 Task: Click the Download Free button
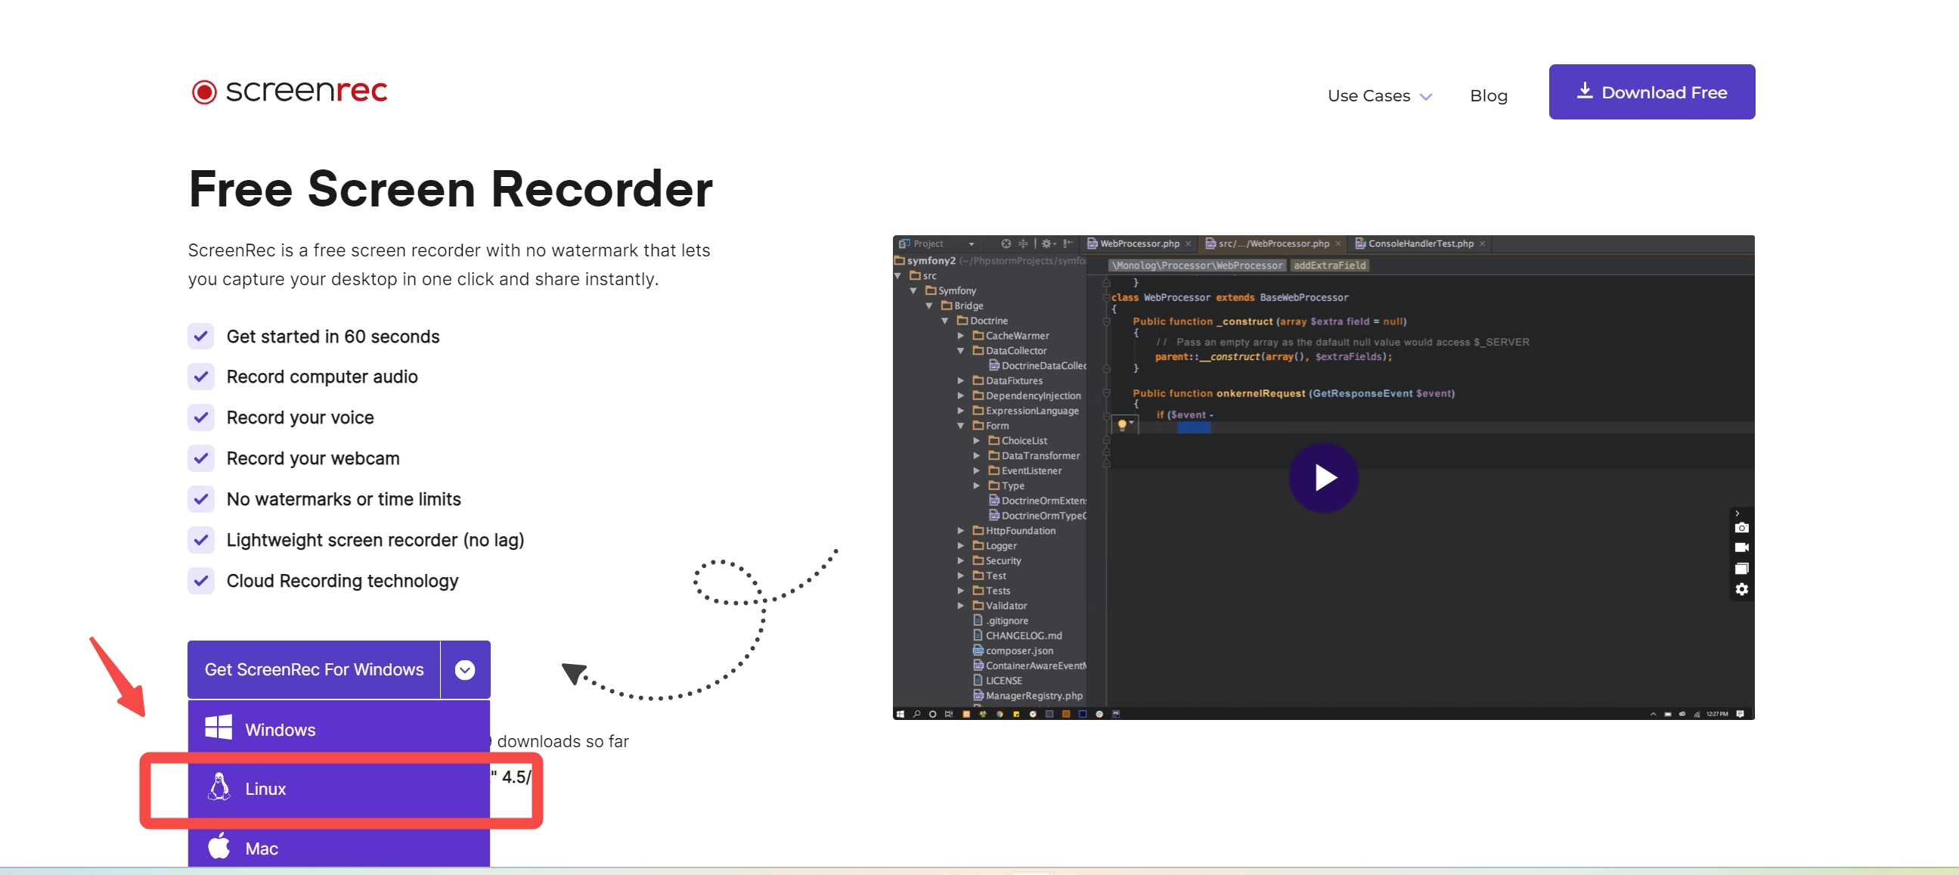point(1652,92)
